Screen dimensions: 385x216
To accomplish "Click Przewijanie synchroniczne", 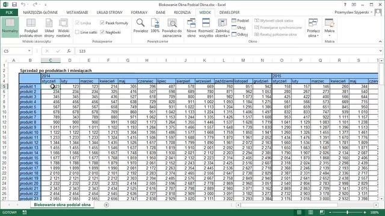I will coord(278,28).
